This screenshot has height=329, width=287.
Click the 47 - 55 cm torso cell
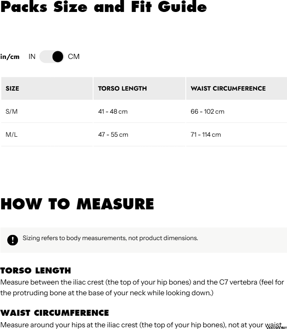[113, 135]
